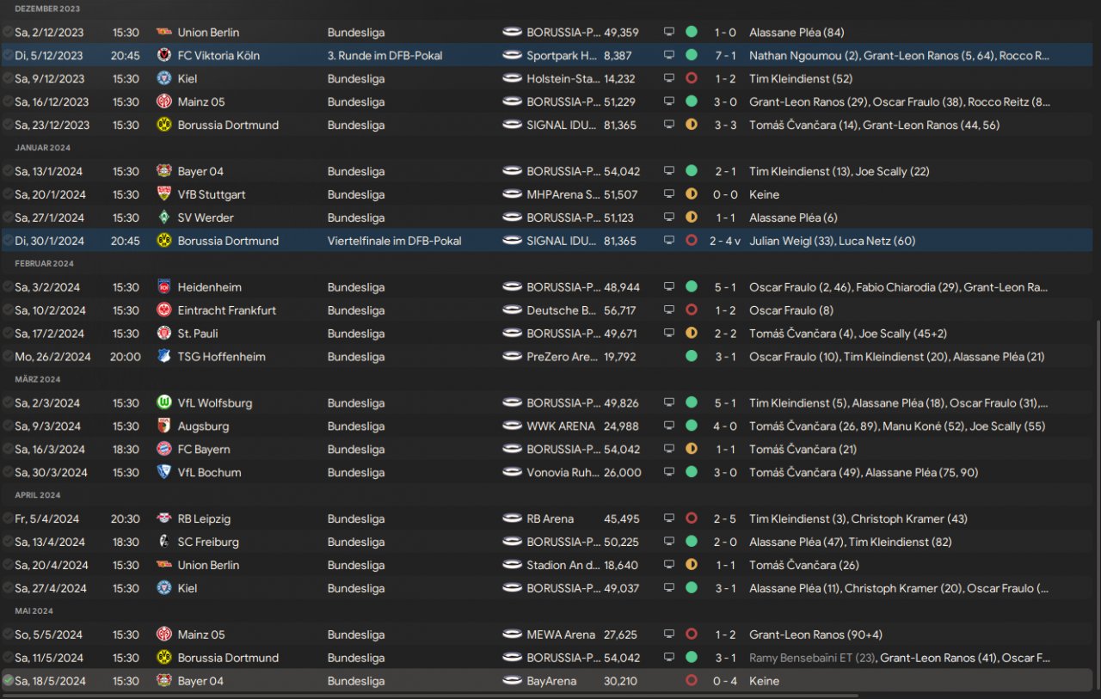Open the Augsburg club link
1101x699 pixels.
click(203, 427)
